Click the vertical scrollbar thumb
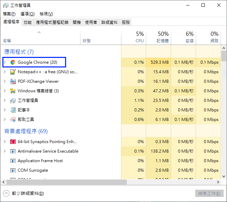Image resolution: width=227 pixels, height=202 pixels. (224, 56)
